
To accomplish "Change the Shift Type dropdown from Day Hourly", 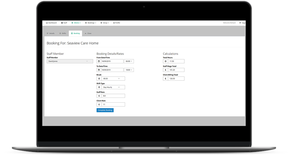I will [x=113, y=87].
